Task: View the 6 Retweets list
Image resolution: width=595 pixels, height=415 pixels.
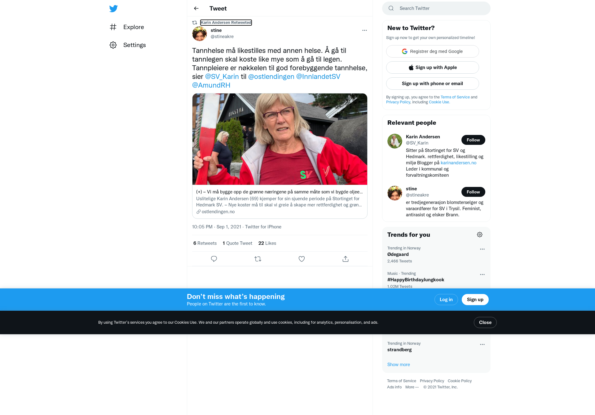Action: (205, 243)
